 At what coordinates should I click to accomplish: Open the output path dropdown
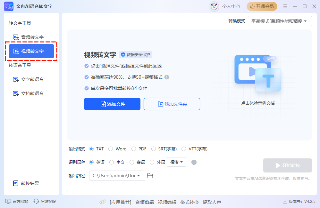[117, 176]
